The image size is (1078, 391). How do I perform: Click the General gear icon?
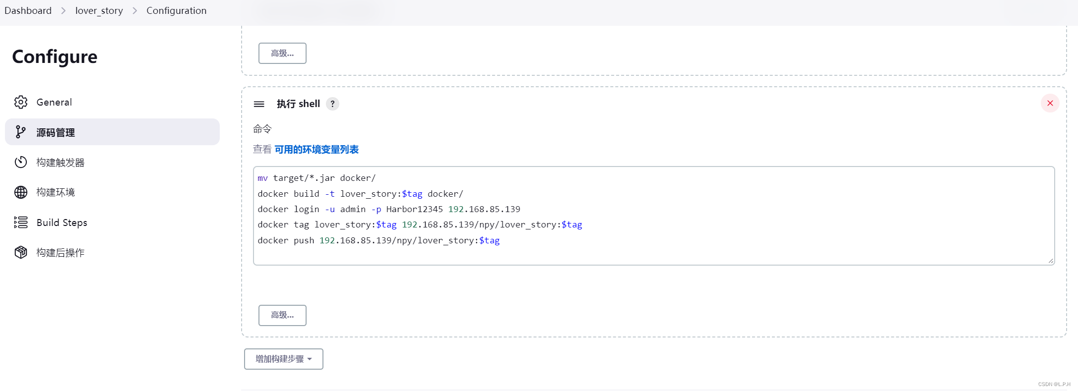(x=21, y=102)
